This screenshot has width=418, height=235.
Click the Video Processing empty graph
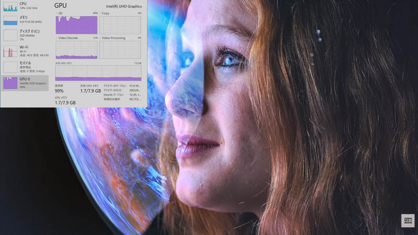(x=120, y=50)
